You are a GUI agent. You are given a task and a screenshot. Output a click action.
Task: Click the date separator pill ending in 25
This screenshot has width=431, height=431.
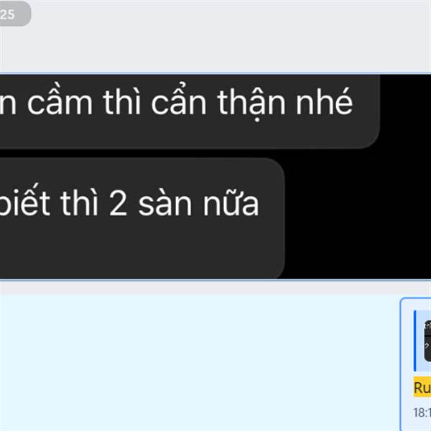click(x=14, y=14)
